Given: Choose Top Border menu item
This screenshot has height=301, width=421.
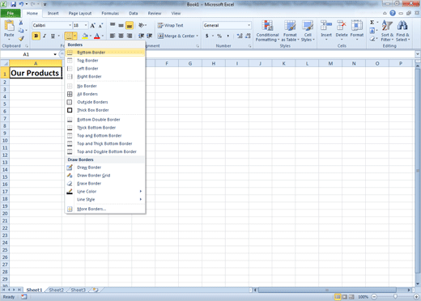Looking at the screenshot, I should [105, 61].
